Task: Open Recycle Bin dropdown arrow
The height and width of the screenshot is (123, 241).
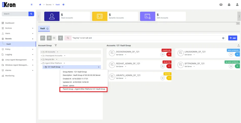Action: coord(57,59)
